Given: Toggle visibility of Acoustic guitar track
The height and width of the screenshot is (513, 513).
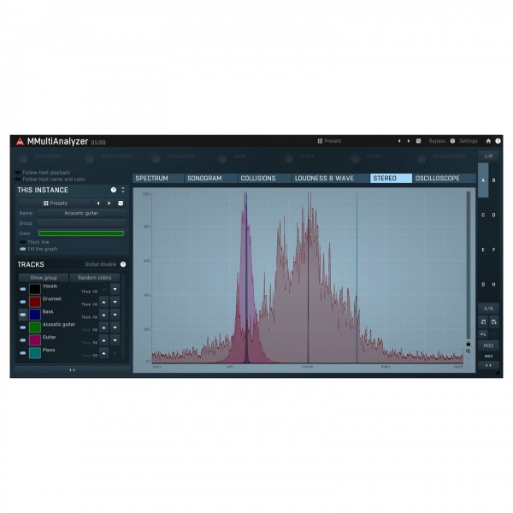Looking at the screenshot, I should (22, 327).
